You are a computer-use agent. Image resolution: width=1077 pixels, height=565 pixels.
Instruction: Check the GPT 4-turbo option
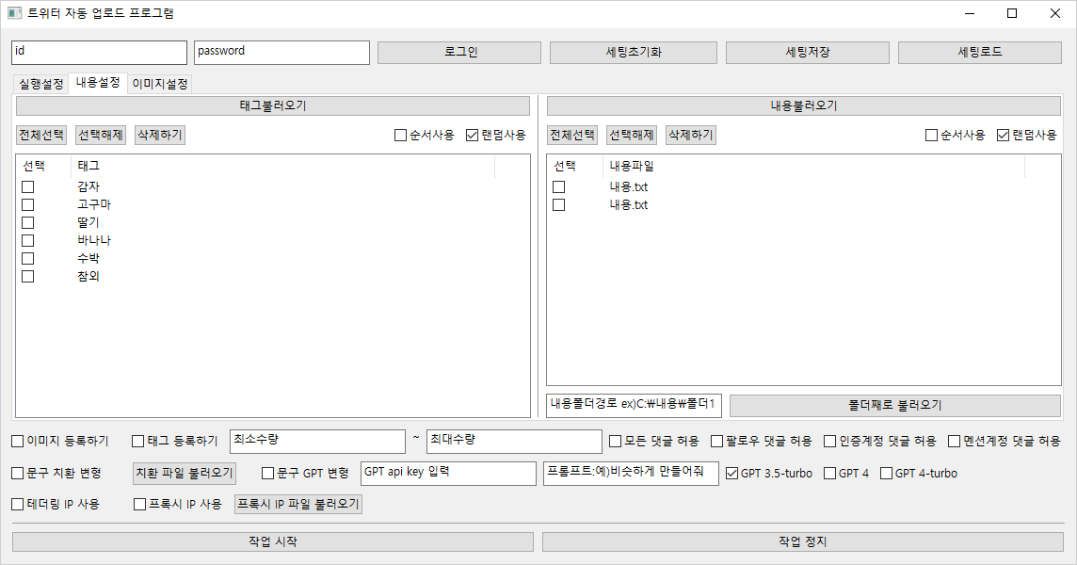tap(886, 473)
